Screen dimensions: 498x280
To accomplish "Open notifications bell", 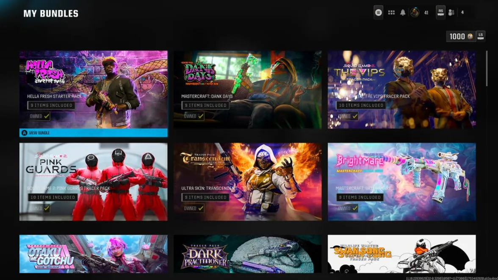I will (x=403, y=13).
